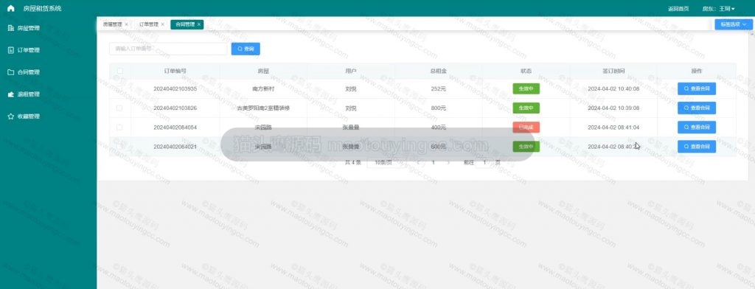Open 房屋管理 via its sidebar building icon

[x=10, y=28]
